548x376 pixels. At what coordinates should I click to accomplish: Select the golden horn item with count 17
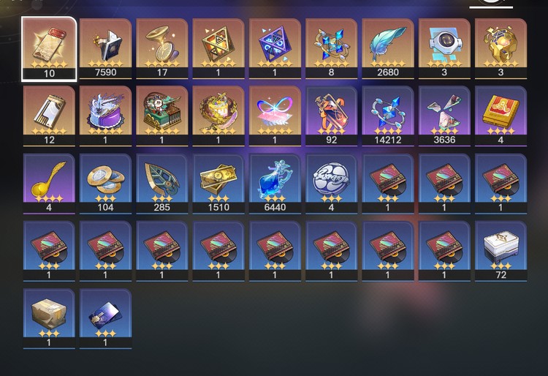tap(161, 48)
